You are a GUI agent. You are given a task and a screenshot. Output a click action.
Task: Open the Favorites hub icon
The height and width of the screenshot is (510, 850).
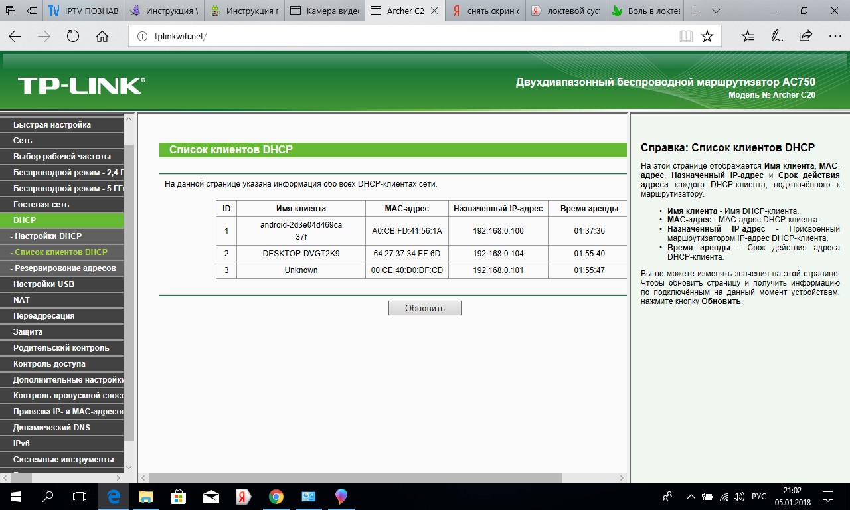[748, 37]
